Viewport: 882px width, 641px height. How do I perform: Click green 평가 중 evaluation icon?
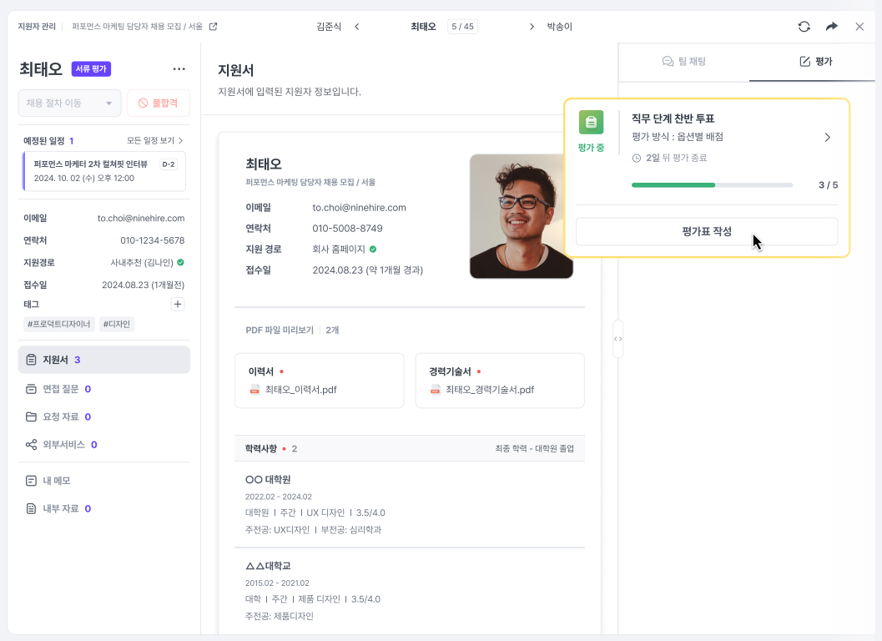(591, 122)
